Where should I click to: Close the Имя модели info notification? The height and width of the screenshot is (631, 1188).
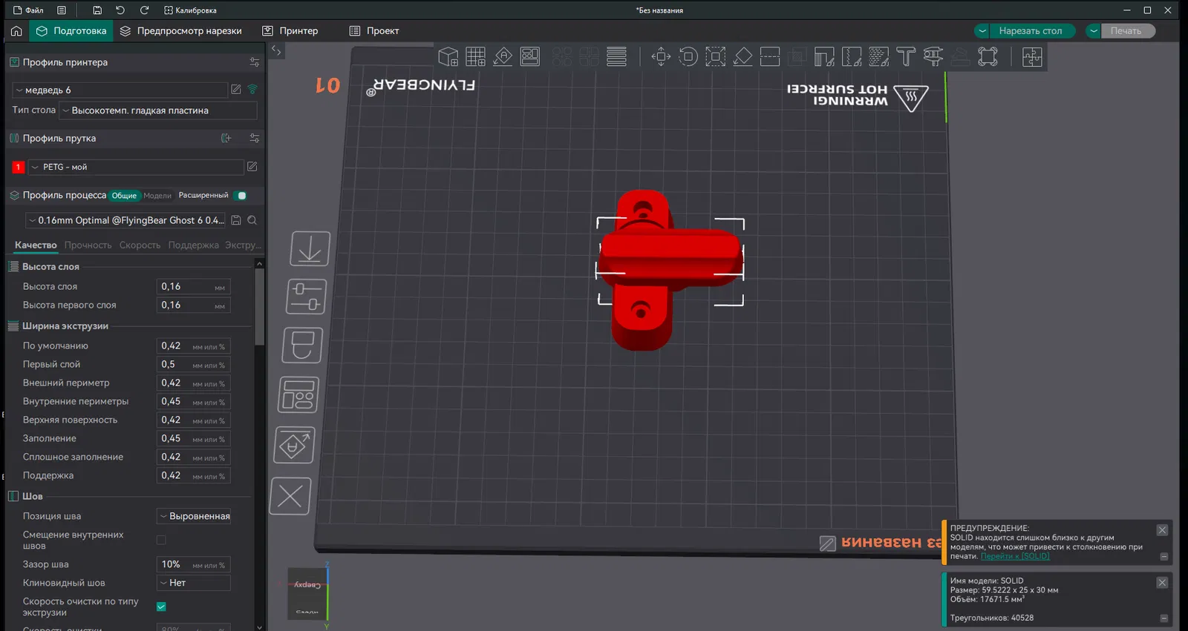click(1162, 583)
